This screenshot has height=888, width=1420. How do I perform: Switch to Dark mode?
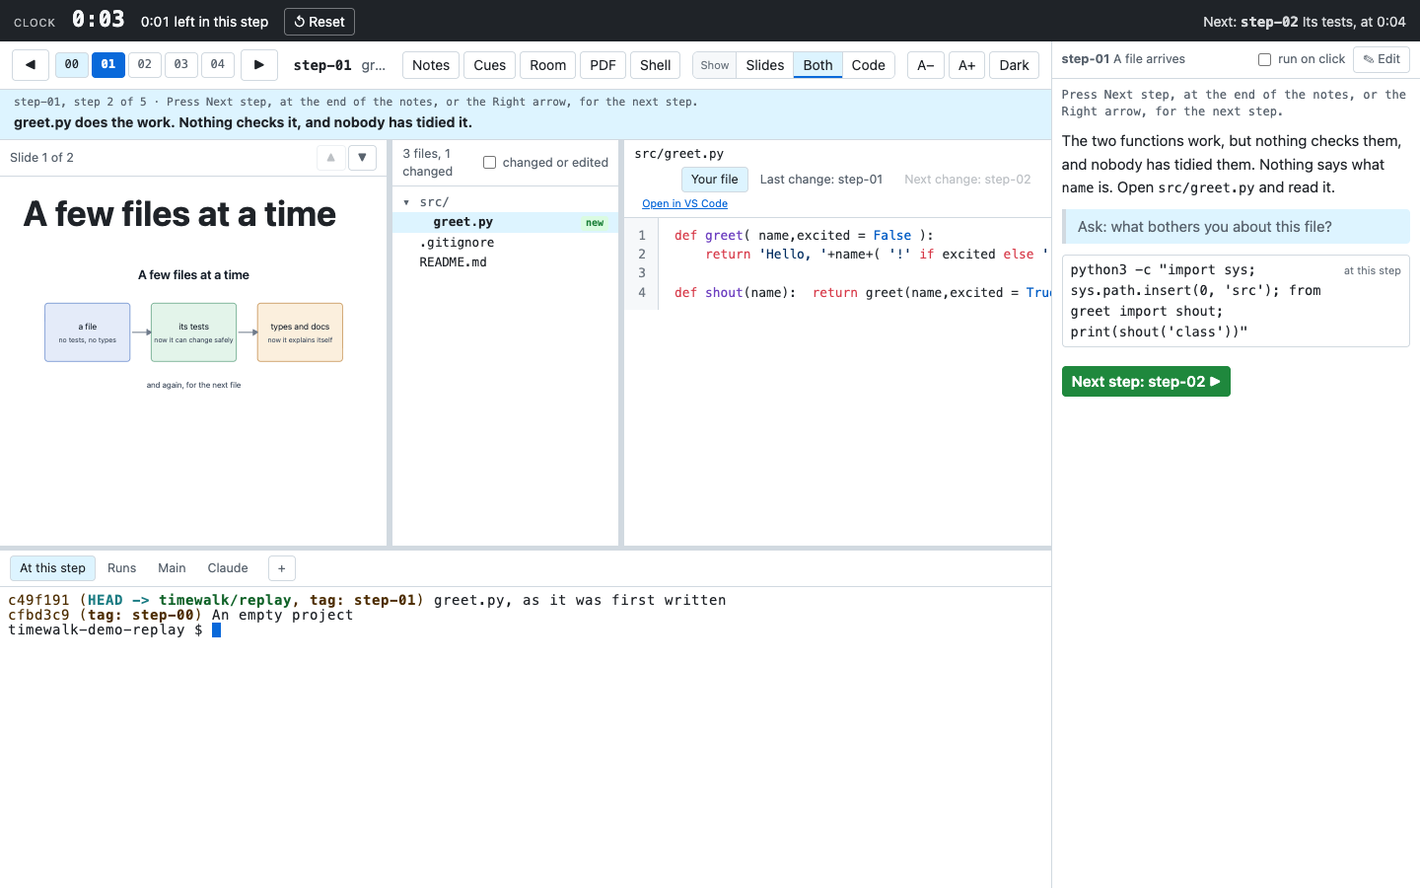(x=1014, y=65)
